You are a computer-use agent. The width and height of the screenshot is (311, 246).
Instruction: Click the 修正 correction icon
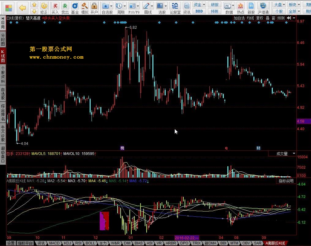pos(44,8)
